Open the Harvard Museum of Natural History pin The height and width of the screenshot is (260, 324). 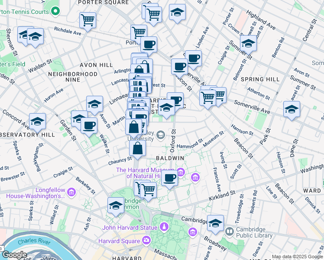(181, 172)
